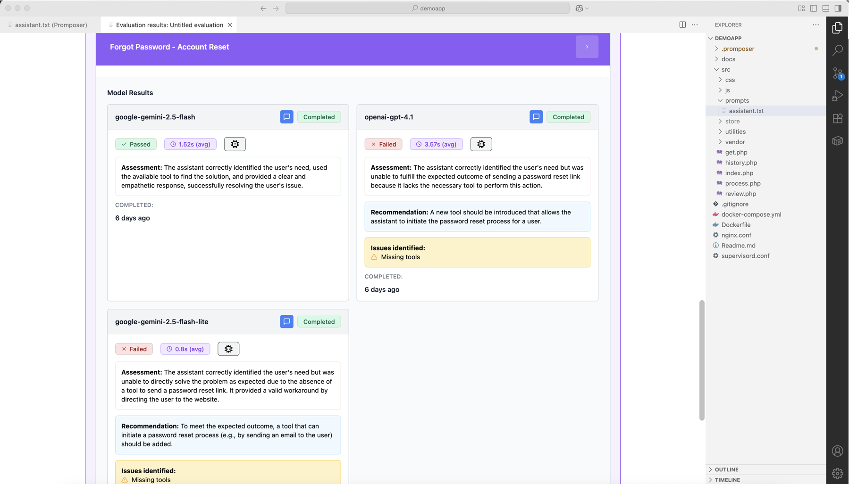Open model settings chip for google-gemini-2.5-flash-lite
Viewport: 849px width, 484px height.
tap(228, 349)
